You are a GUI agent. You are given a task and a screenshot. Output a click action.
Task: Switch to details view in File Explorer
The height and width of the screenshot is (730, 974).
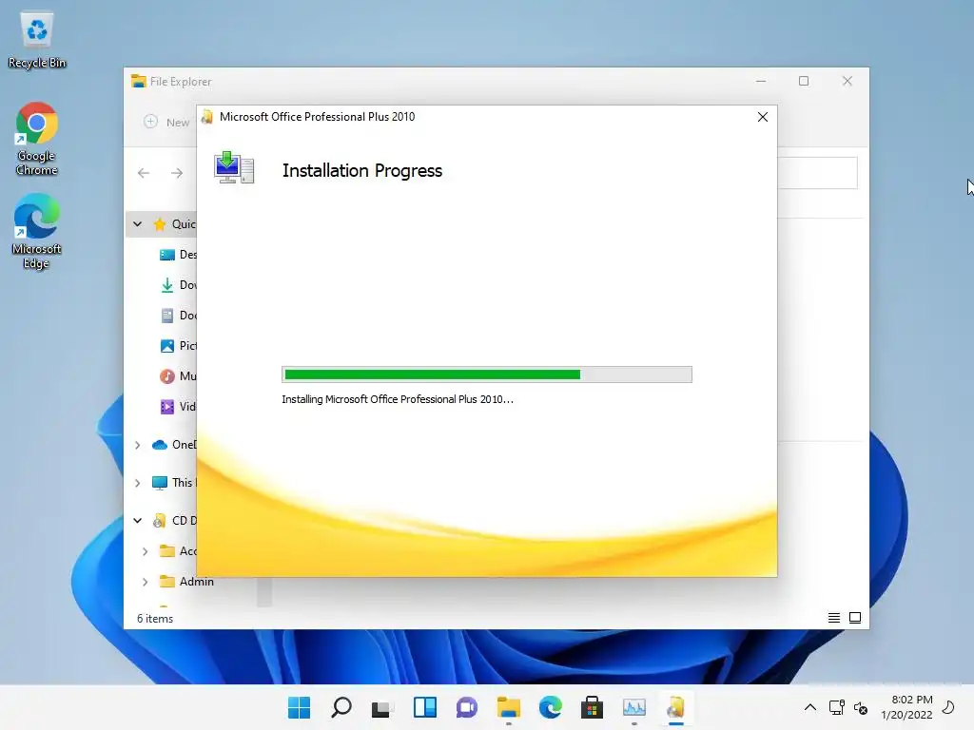[x=833, y=618]
